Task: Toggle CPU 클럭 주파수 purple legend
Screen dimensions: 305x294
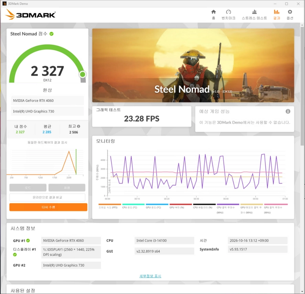Action: (x=228, y=204)
